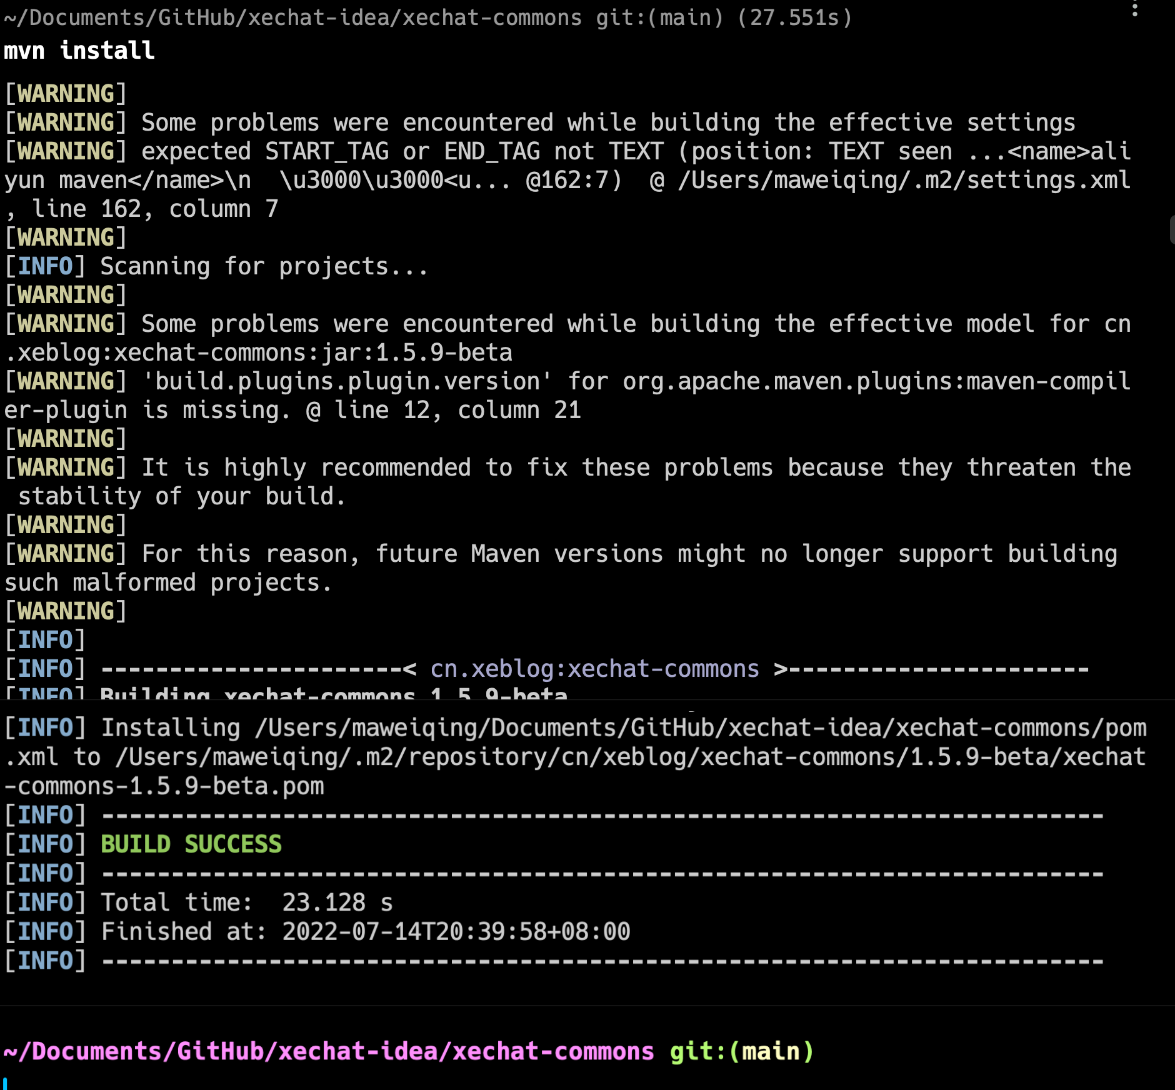Click the green BUILD SUCCESS text

[x=191, y=844]
